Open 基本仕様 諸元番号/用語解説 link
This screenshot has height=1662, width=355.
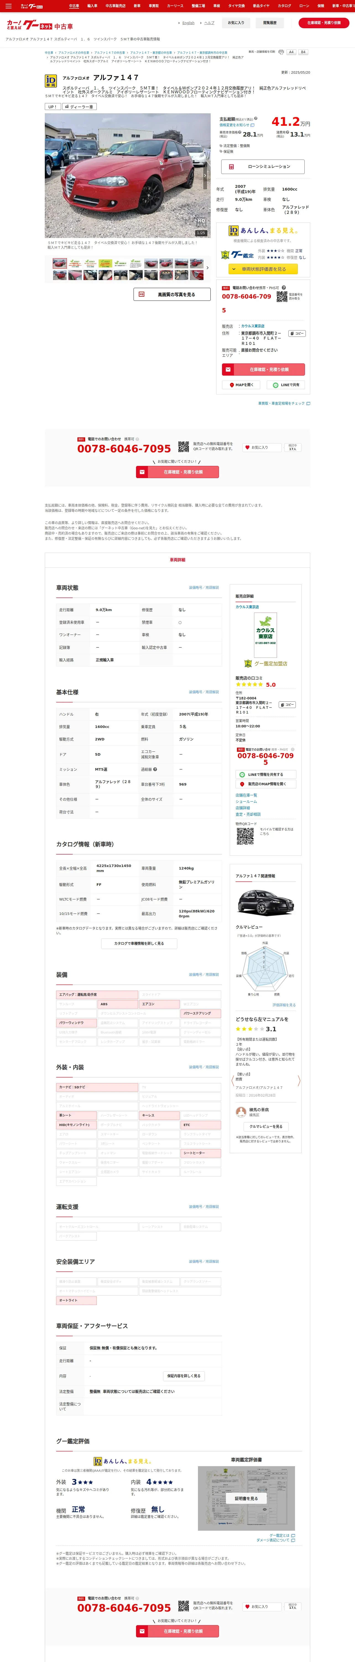[x=203, y=692]
